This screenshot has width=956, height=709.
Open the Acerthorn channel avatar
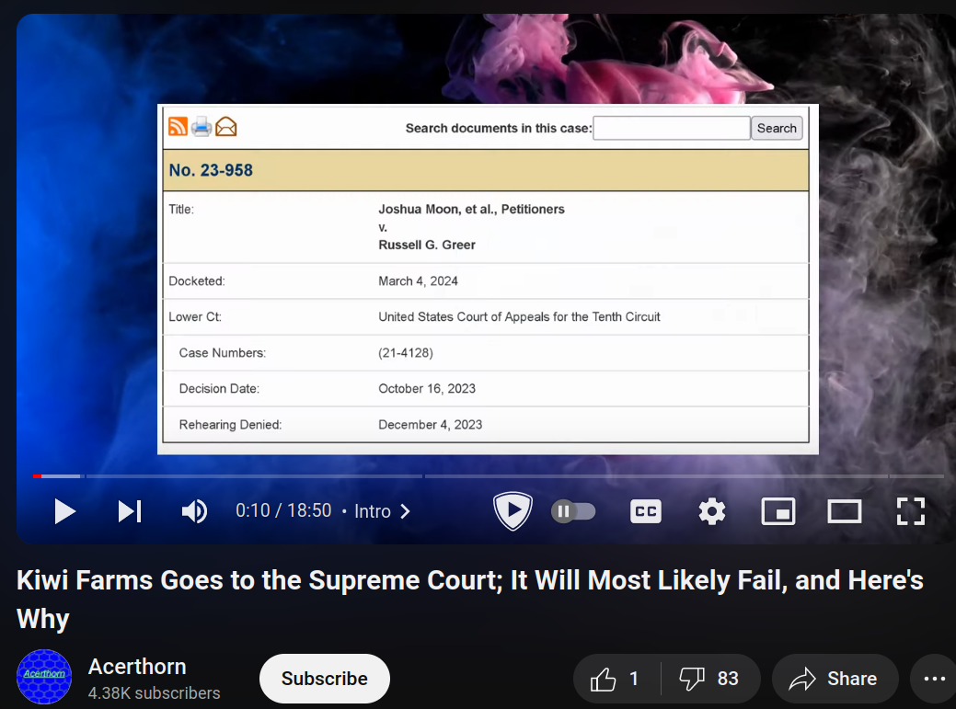pyautogui.click(x=44, y=677)
